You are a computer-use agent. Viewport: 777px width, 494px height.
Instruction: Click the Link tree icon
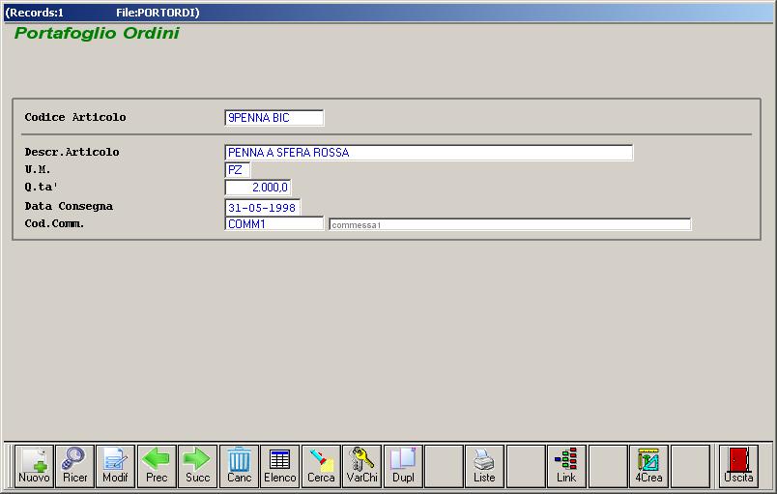pos(566,466)
